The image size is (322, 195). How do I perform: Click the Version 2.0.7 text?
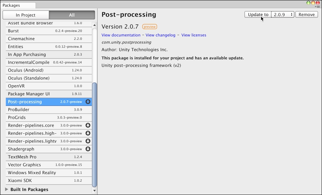click(120, 27)
